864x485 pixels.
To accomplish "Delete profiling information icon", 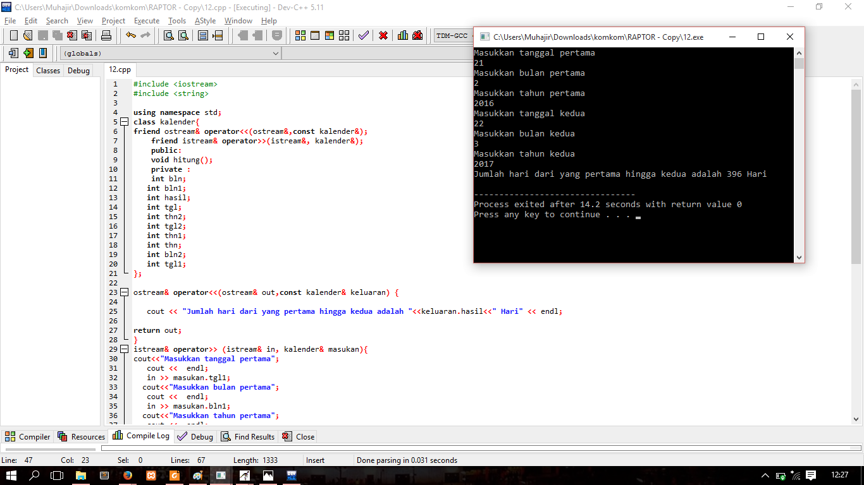I will (x=417, y=35).
